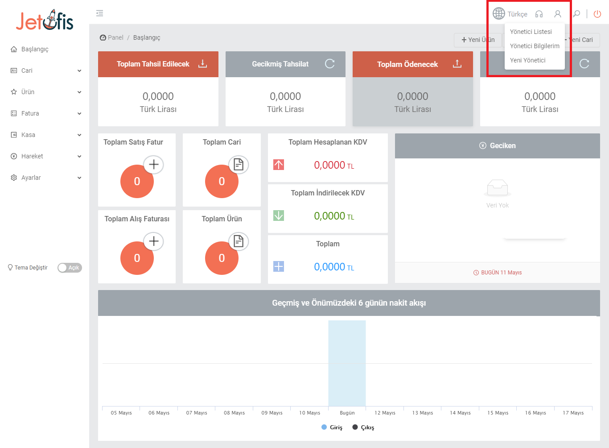Viewport: 609px width, 448px height.
Task: Click the blue plus Toplam icon
Action: click(279, 266)
